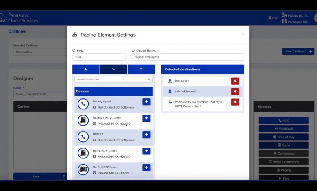317x191 pixels.
Task: Select the Voicemail element
Action: (x=284, y=128)
